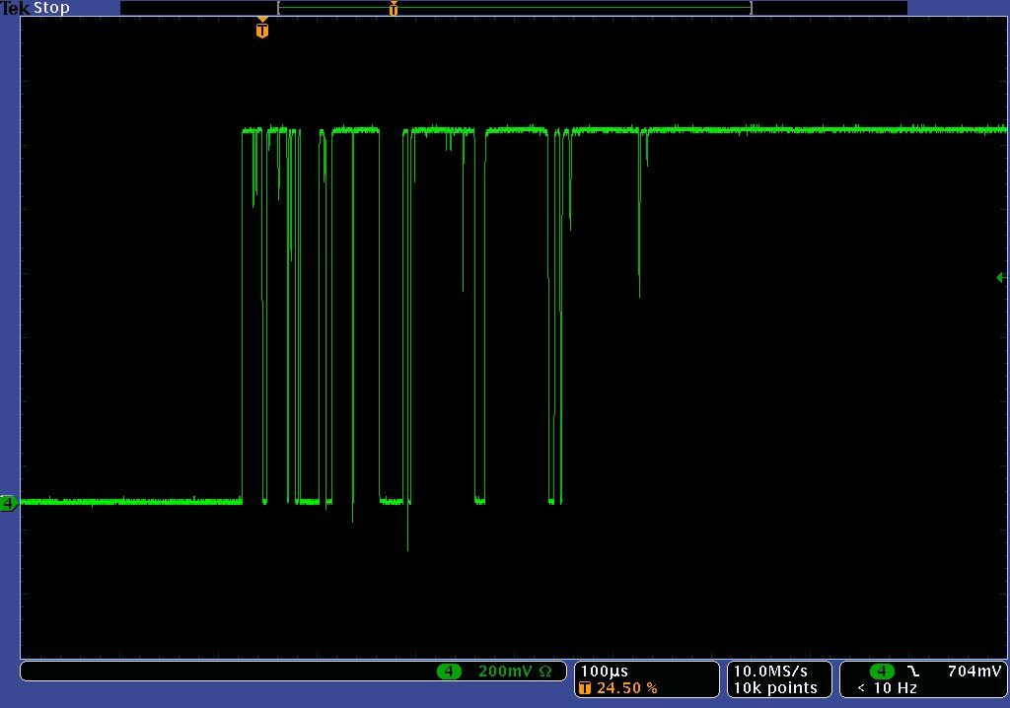The height and width of the screenshot is (708, 1010).
Task: Click the 10k points record length readout
Action: [x=775, y=688]
